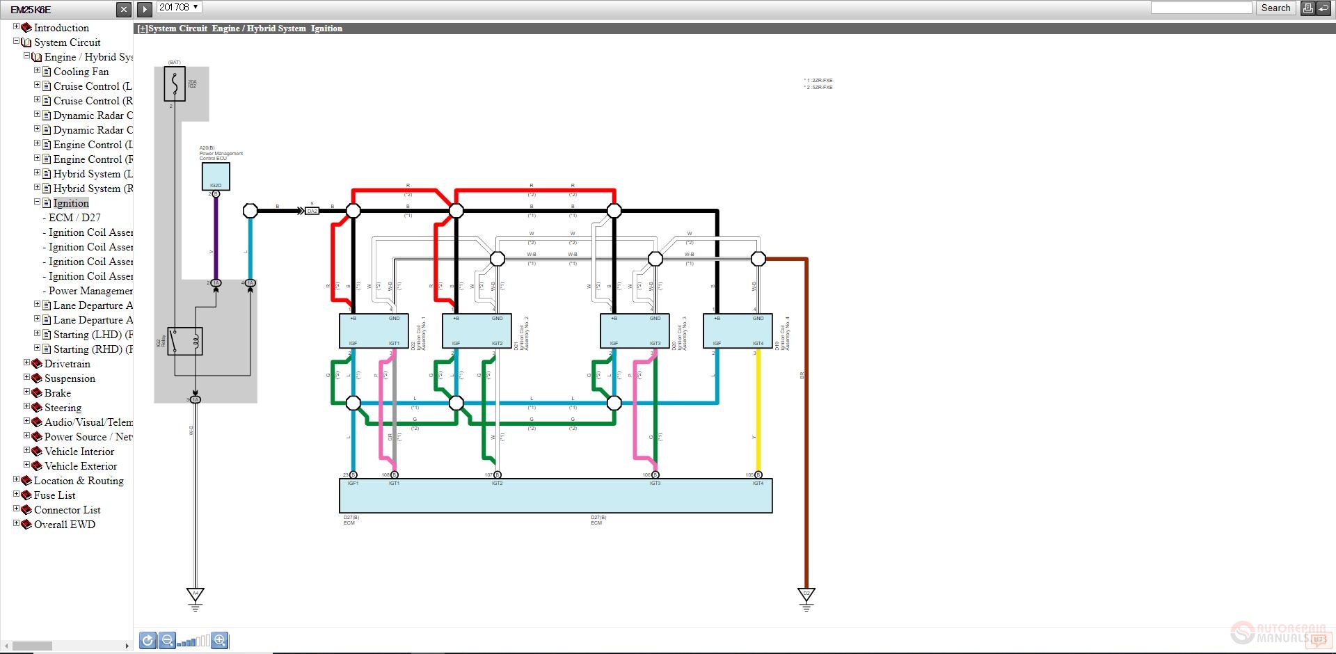Open the Connector List book icon
Screen dimensions: 1336x654
tap(26, 510)
